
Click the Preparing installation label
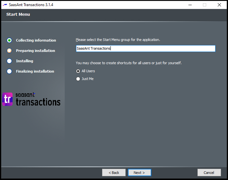[36, 51]
